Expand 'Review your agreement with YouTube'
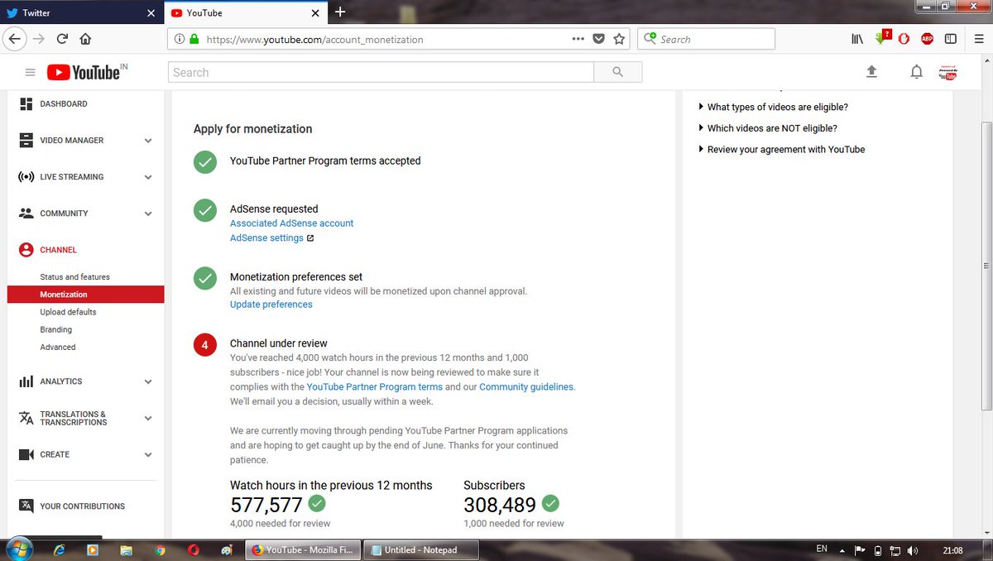Viewport: 993px width, 561px height. coord(782,150)
